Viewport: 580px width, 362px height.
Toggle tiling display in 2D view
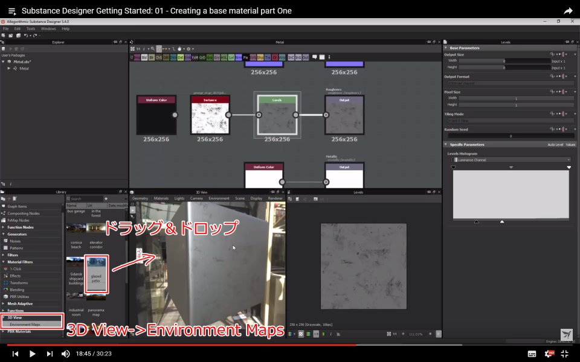click(x=439, y=334)
